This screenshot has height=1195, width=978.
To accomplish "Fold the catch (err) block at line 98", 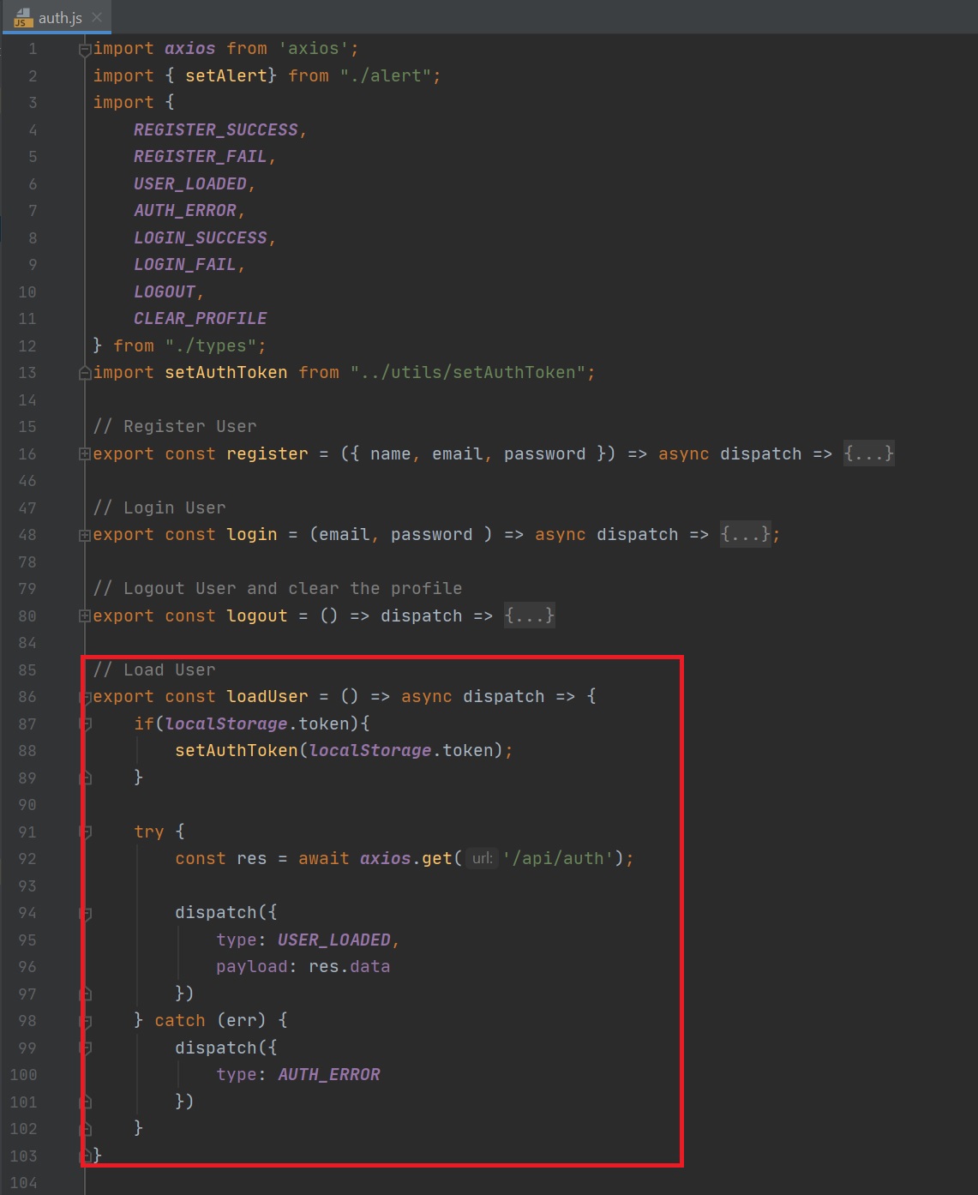I will tap(85, 1022).
